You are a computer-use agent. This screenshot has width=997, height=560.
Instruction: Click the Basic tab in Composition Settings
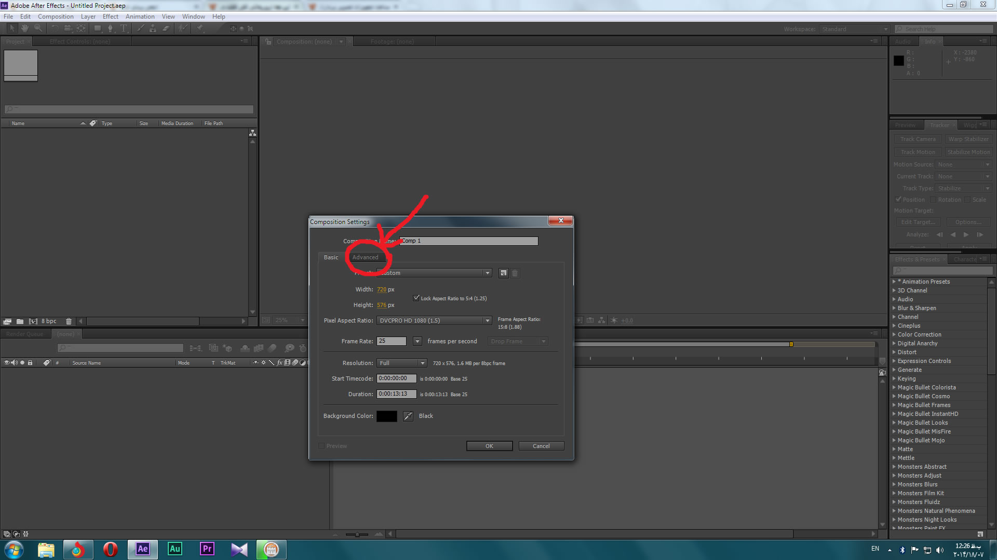pyautogui.click(x=331, y=257)
